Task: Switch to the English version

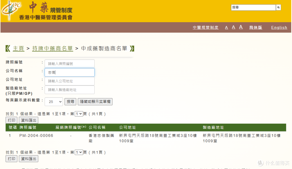Action: 279,28
